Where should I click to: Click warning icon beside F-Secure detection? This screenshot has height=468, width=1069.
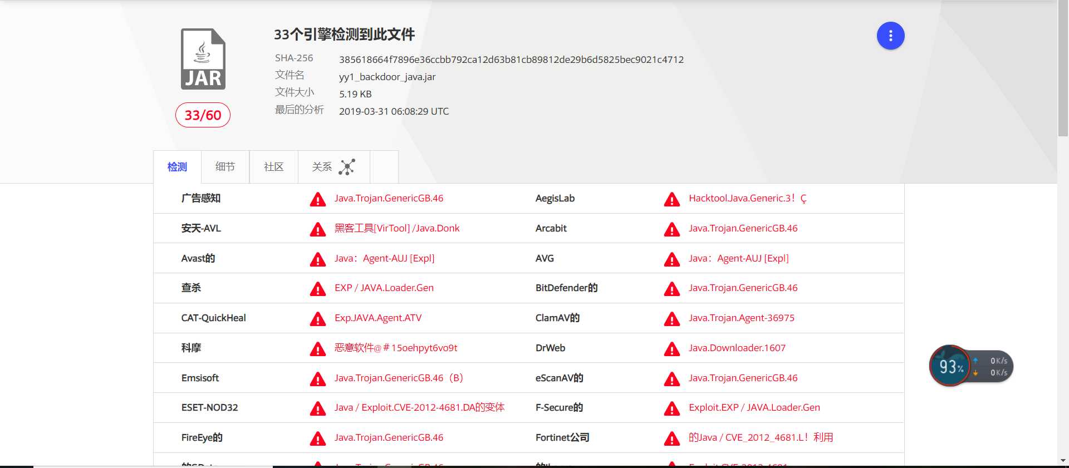tap(672, 408)
